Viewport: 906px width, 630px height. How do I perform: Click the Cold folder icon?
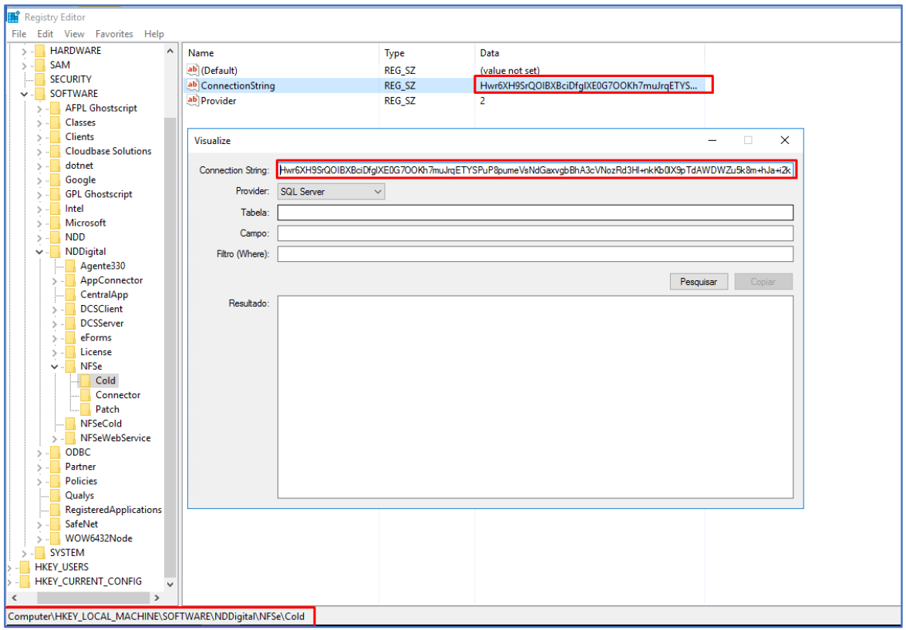click(x=85, y=380)
